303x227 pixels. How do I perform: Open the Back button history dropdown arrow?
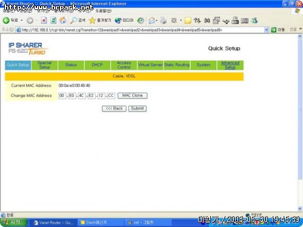point(22,21)
